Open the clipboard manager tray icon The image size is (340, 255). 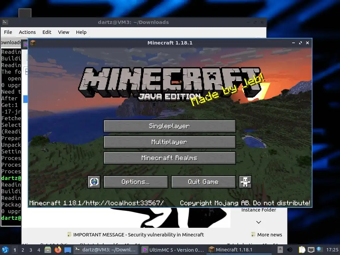(302, 250)
